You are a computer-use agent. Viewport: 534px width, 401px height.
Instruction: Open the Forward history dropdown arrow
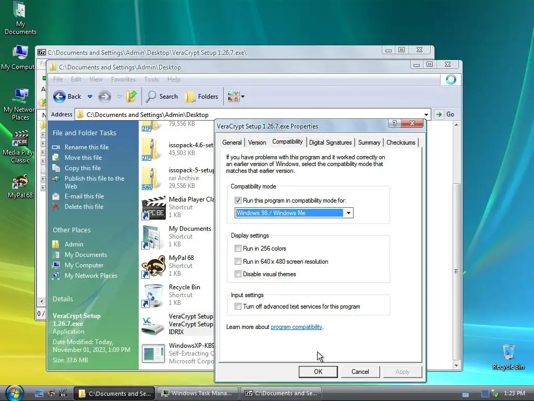click(x=119, y=97)
